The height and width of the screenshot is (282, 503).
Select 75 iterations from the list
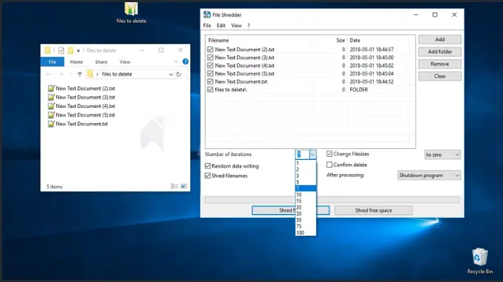(306, 227)
